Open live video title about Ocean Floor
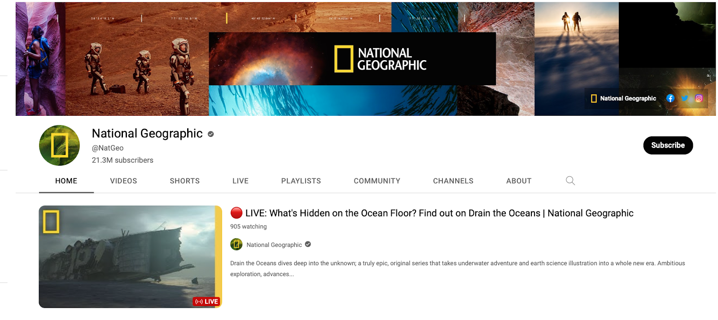The image size is (718, 320). pyautogui.click(x=432, y=213)
